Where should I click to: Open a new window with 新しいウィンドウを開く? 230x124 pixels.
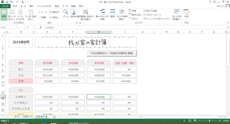(x=102, y=14)
